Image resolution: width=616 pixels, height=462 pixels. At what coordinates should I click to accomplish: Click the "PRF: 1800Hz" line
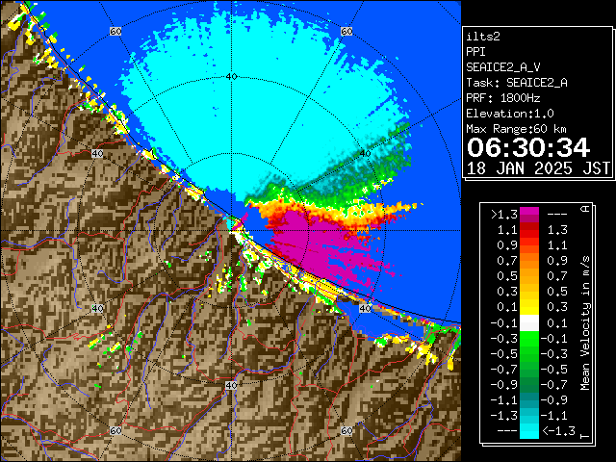[502, 98]
